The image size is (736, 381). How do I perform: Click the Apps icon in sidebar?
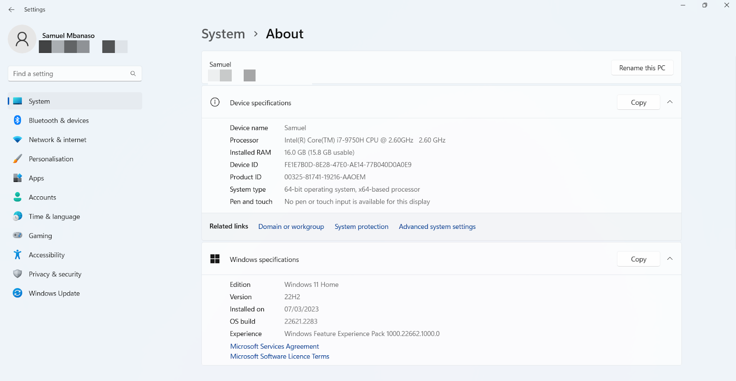(x=17, y=178)
